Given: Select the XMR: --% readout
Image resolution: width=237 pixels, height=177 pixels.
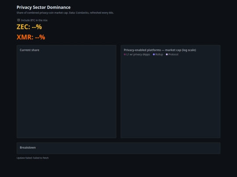Looking at the screenshot, I should [31, 37].
